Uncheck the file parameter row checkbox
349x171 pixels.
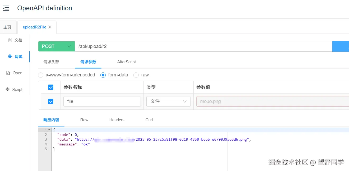tap(50, 101)
